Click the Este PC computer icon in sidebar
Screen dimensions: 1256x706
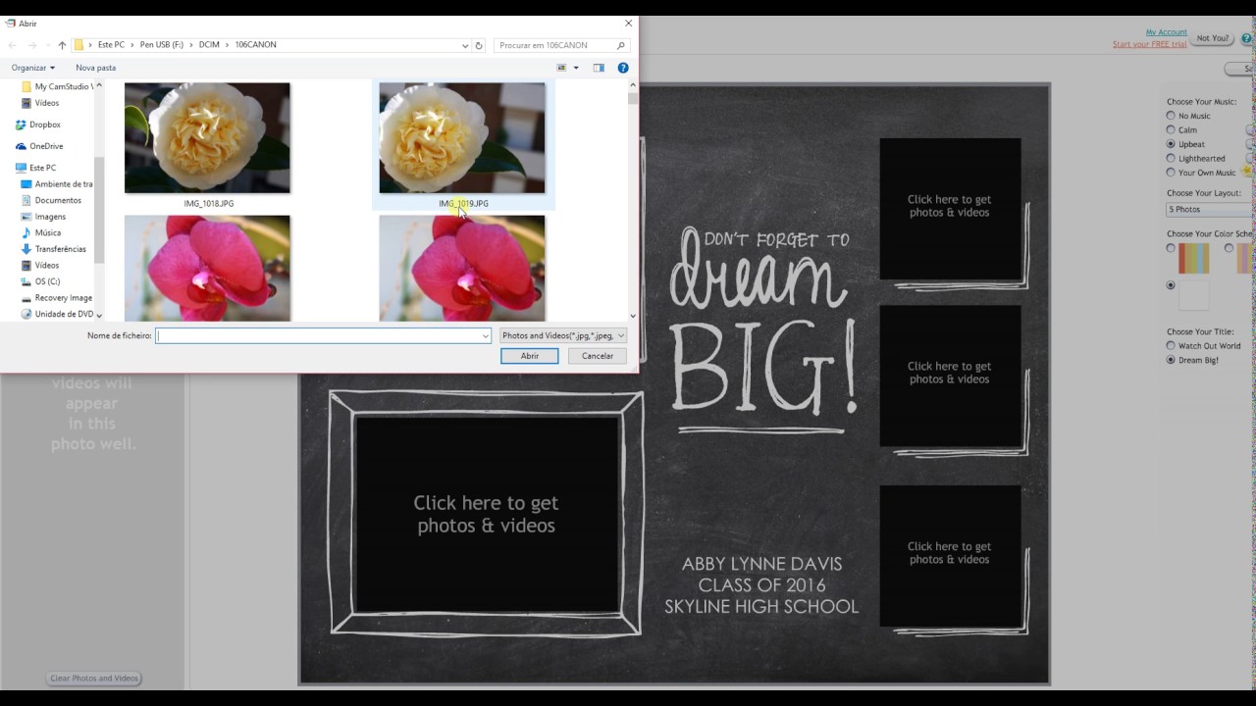[x=21, y=168]
